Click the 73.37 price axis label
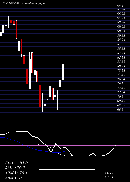 pyautogui.click(x=121, y=88)
